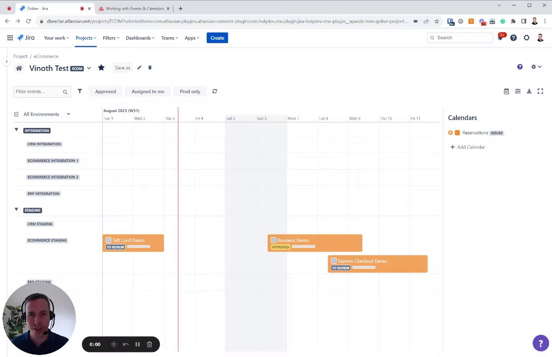The image size is (552, 357).
Task: Open the Teams menu
Action: 169,38
